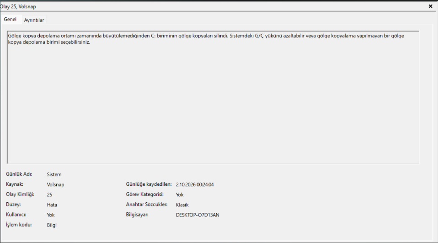Select the Kaynak value Volsnap
Viewport: 438px width, 243px height.
(x=56, y=185)
